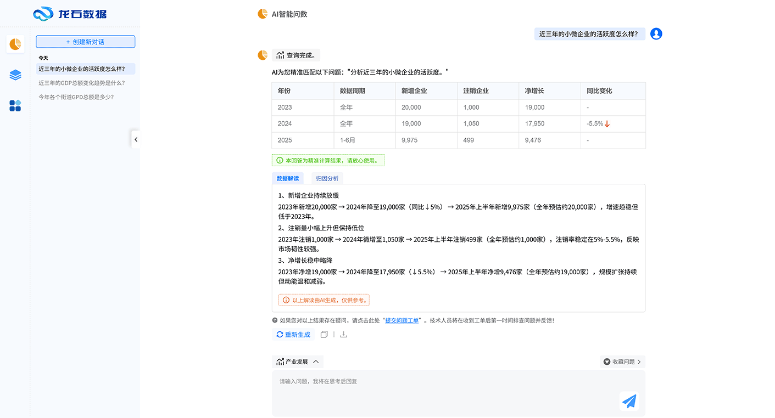Click the 龙石数据 logo
Screen dimensions: 775x418
pyautogui.click(x=70, y=14)
